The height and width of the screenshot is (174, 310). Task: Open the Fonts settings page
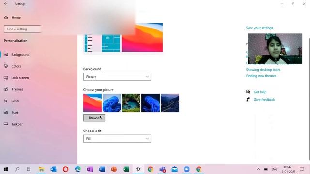(12, 101)
